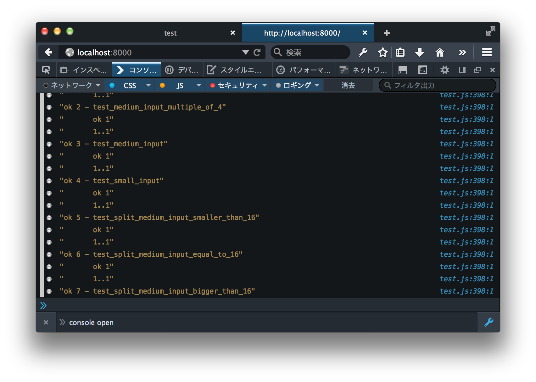The image size is (536, 382).
Task: Open the address bar history dropdown
Action: [x=245, y=52]
